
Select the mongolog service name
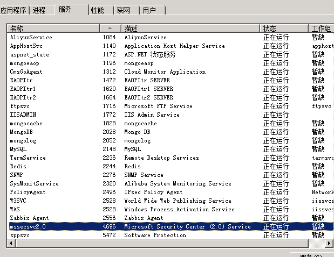coord(23,140)
